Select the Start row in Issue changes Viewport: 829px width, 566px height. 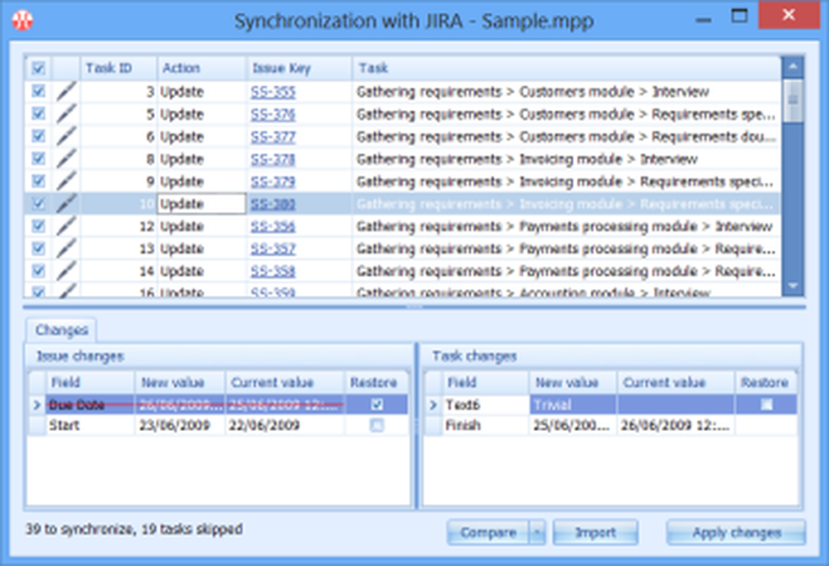click(x=218, y=425)
